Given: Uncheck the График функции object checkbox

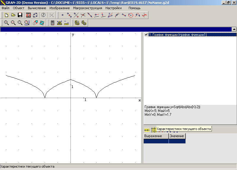Looking at the screenshot, I should click(x=146, y=35).
